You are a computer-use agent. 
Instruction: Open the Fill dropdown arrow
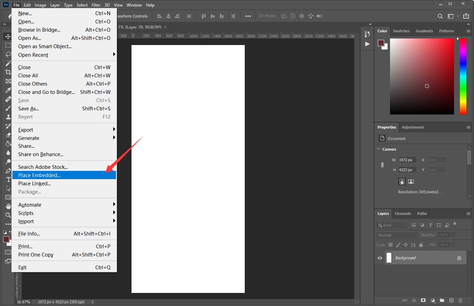(x=453, y=245)
